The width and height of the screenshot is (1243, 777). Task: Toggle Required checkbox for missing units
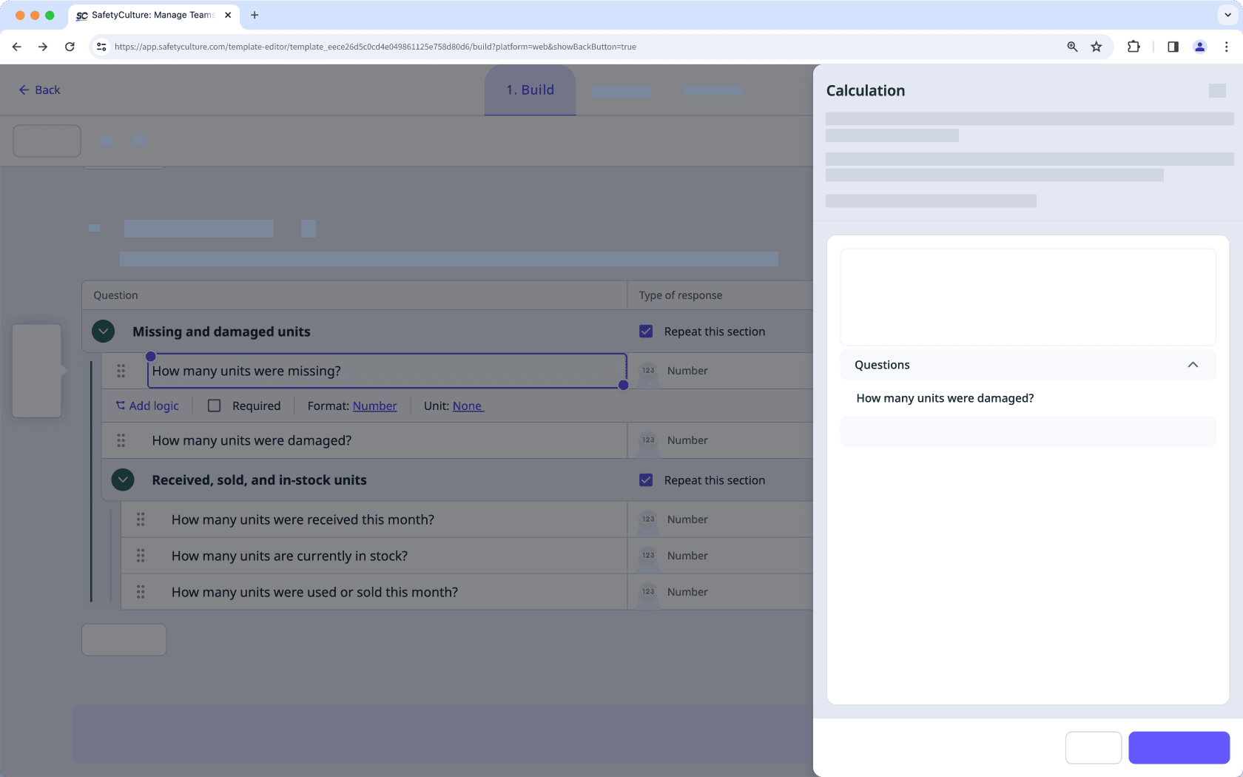[215, 406]
